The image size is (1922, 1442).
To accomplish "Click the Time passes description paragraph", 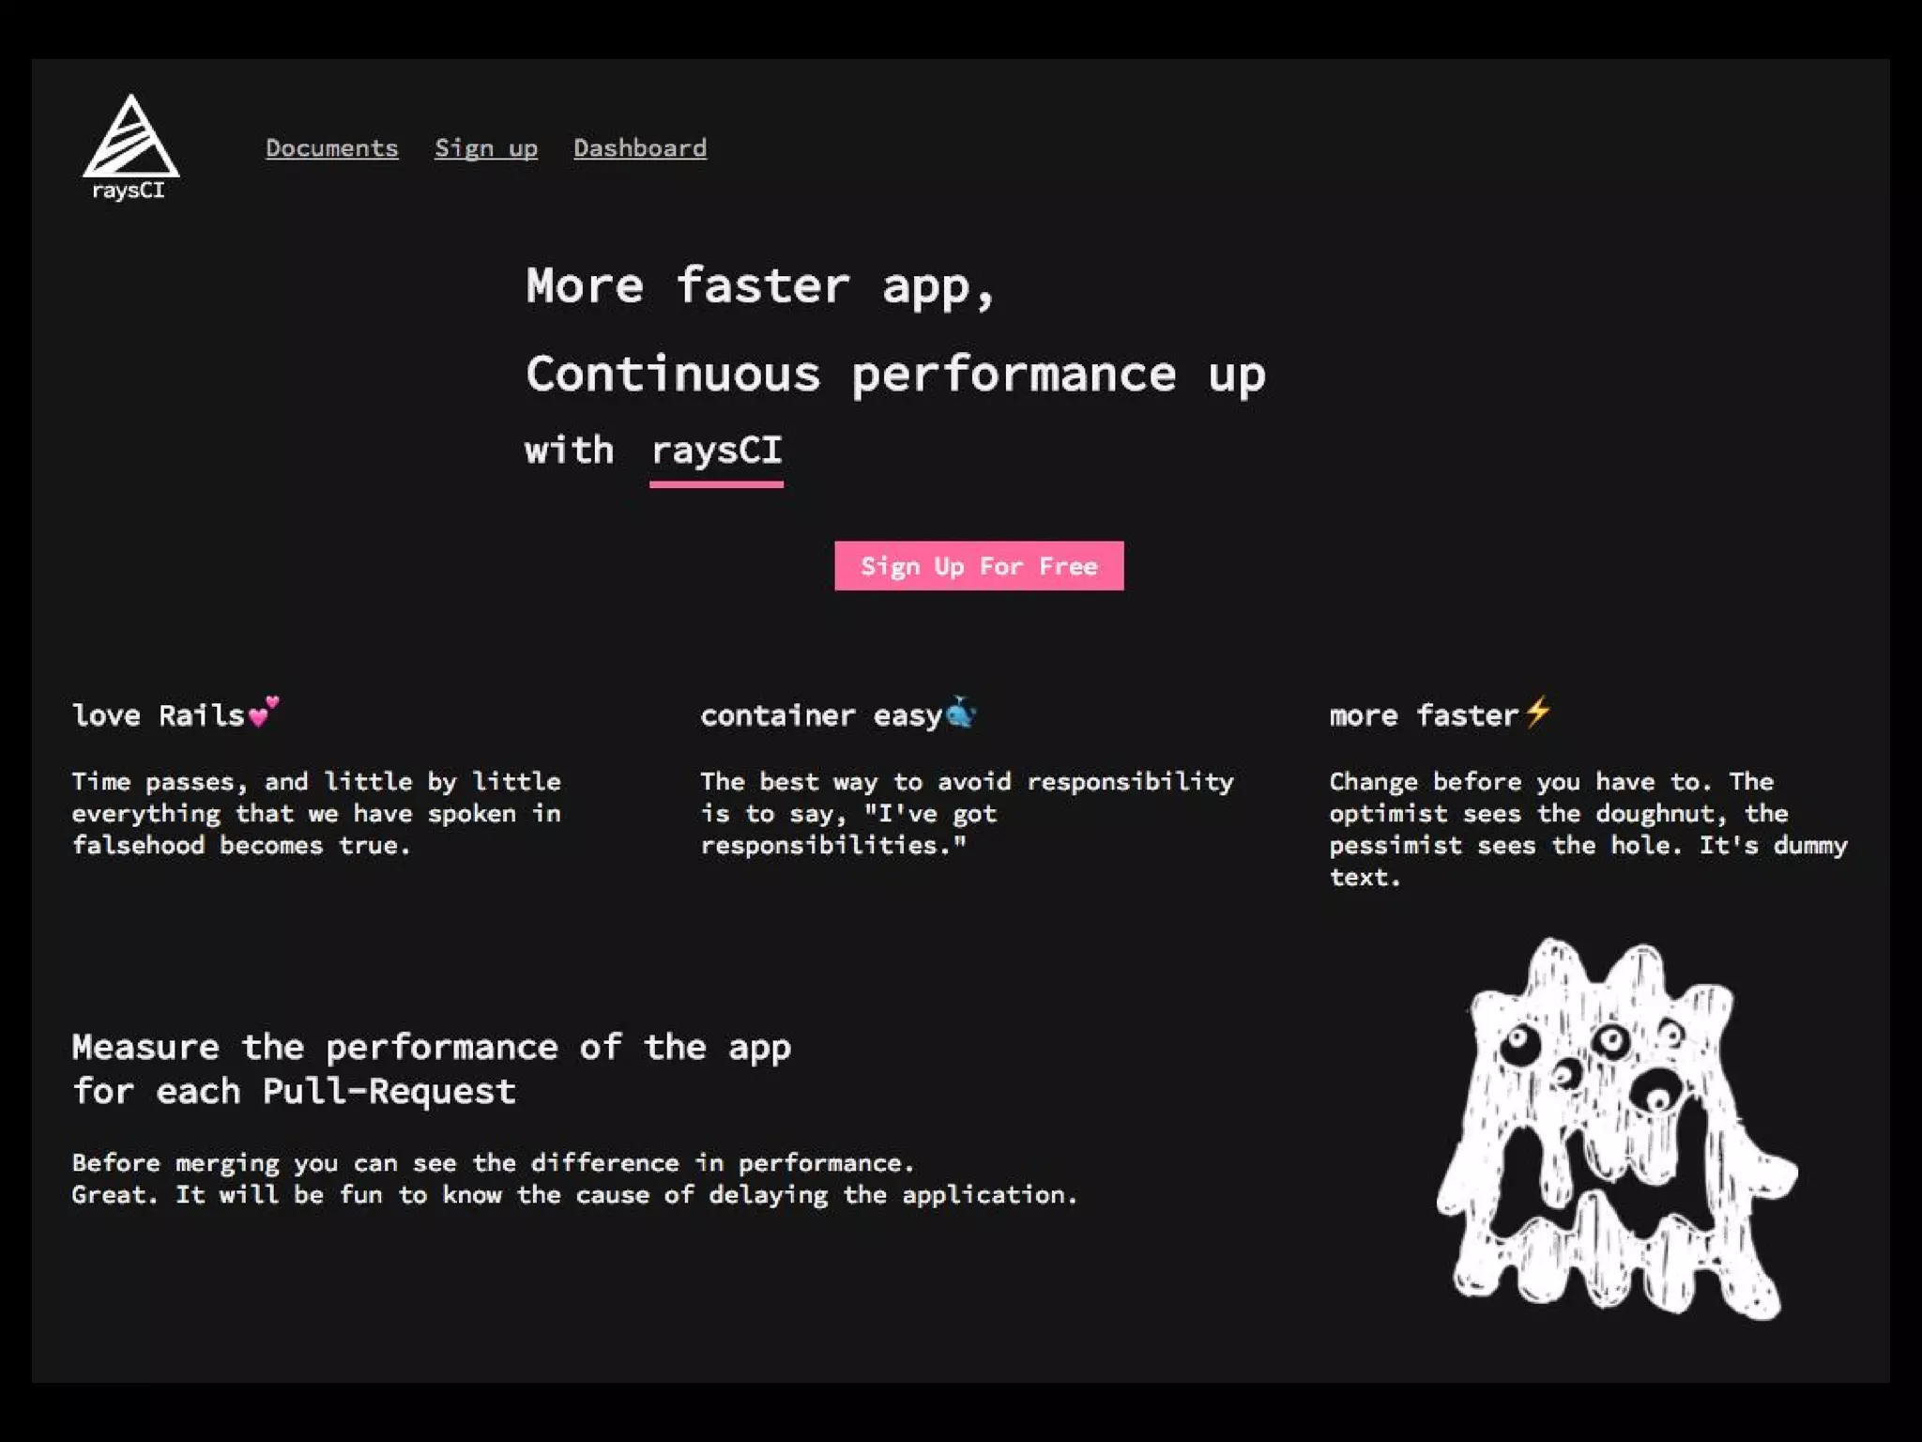I will [x=316, y=813].
